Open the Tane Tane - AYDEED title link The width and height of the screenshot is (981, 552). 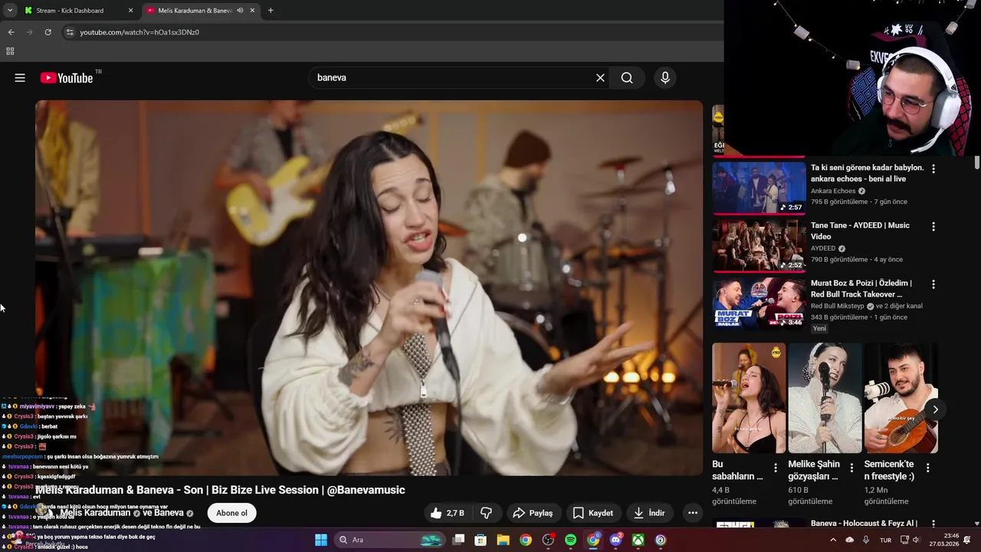(x=860, y=231)
